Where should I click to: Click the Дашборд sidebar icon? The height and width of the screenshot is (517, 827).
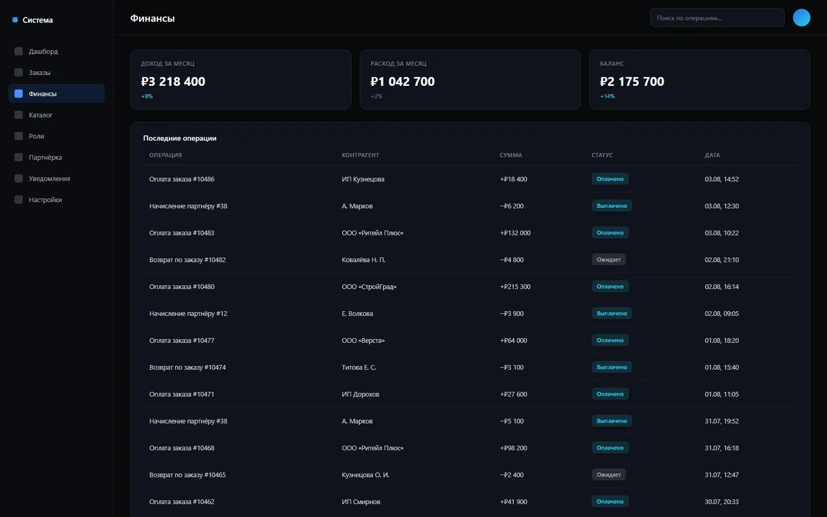pyautogui.click(x=19, y=51)
